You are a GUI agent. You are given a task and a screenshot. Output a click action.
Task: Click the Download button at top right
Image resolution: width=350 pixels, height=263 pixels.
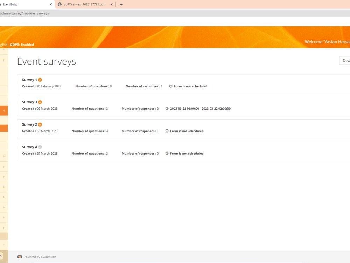(345, 61)
